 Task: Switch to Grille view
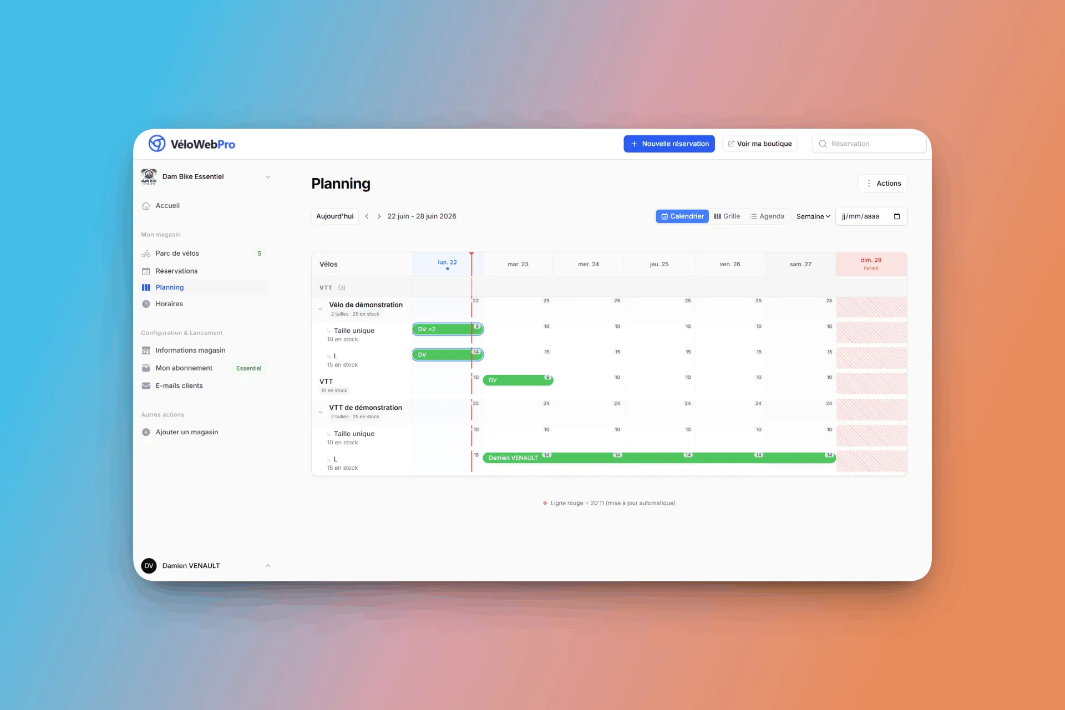coord(727,216)
